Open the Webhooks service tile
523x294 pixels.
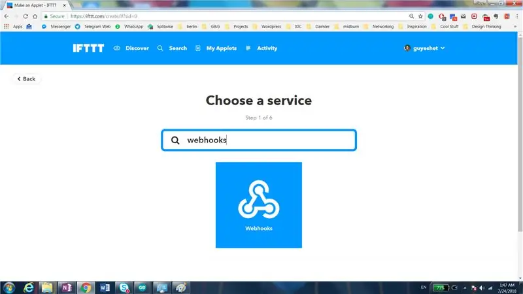258,205
